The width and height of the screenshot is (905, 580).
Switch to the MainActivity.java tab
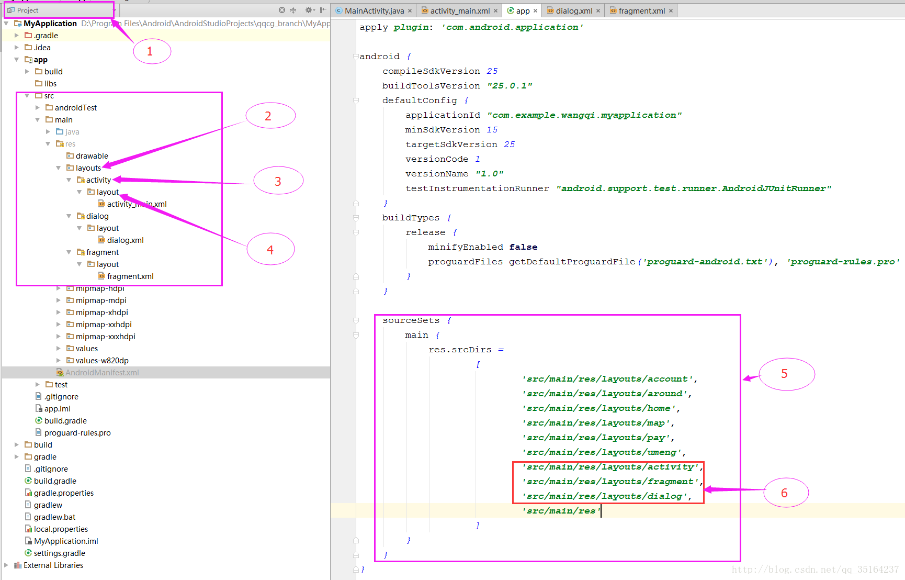(374, 10)
